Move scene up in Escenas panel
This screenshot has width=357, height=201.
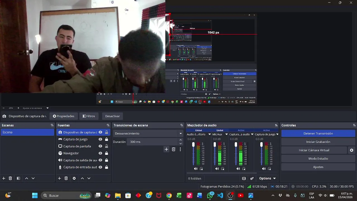(26, 178)
